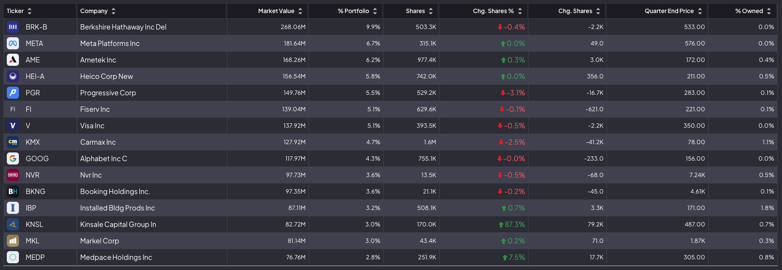Viewport: 782px width, 270px height.
Task: Click the -2.5% share change for Carmax
Action: coord(512,142)
